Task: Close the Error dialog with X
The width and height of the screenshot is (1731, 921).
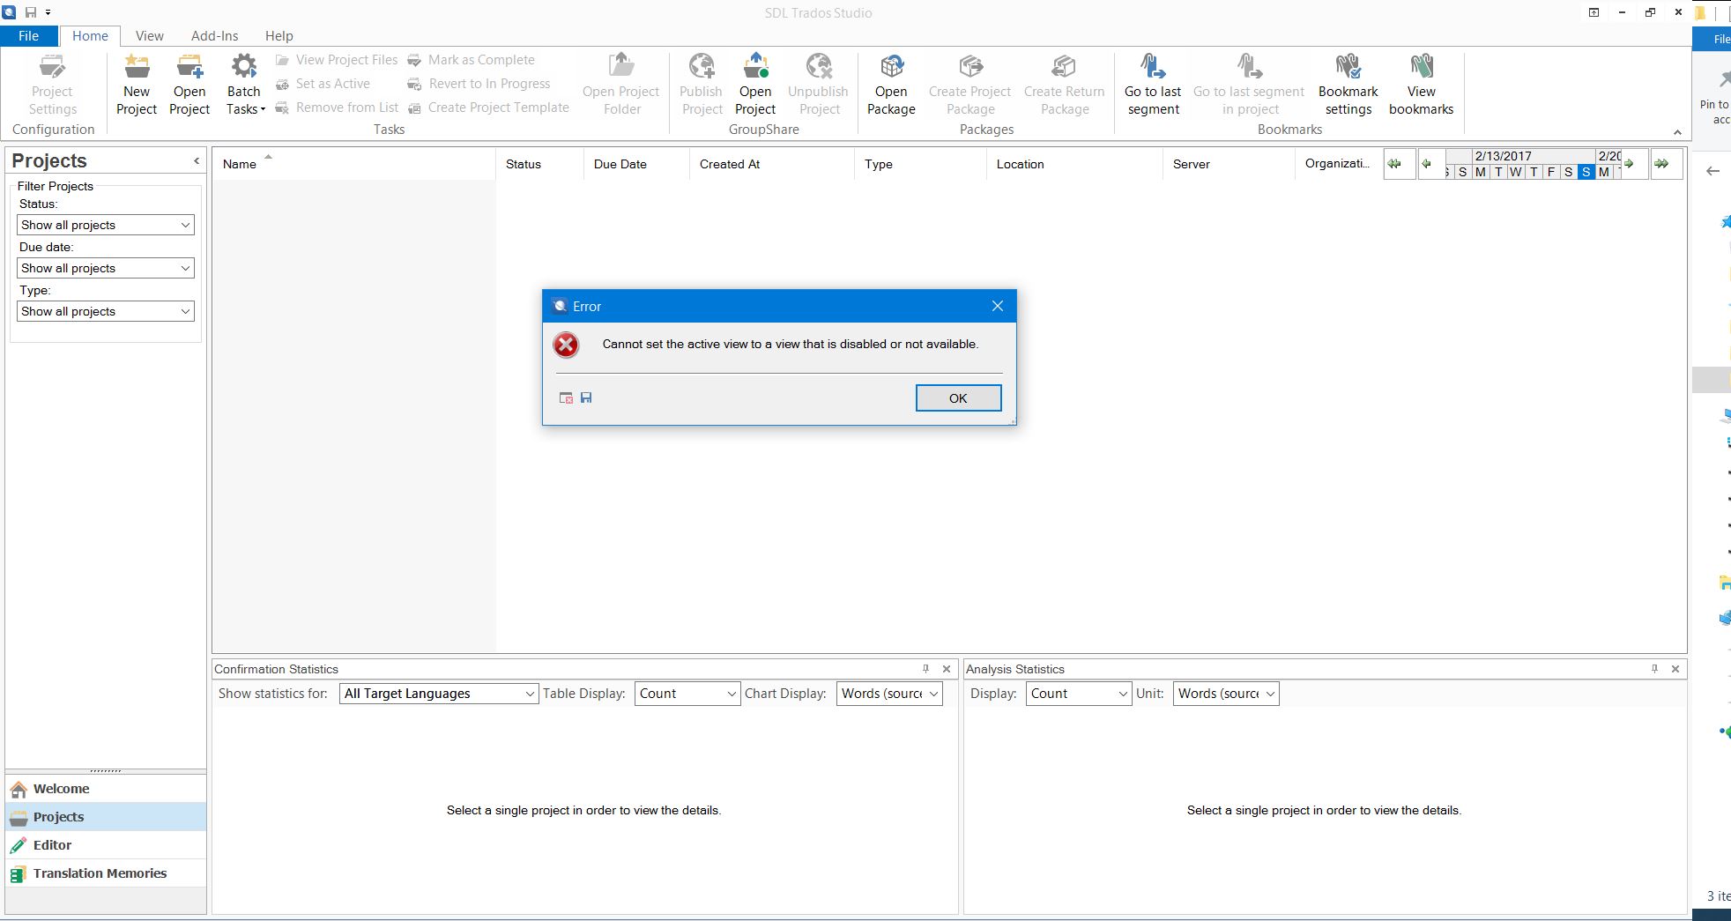Action: [998, 306]
